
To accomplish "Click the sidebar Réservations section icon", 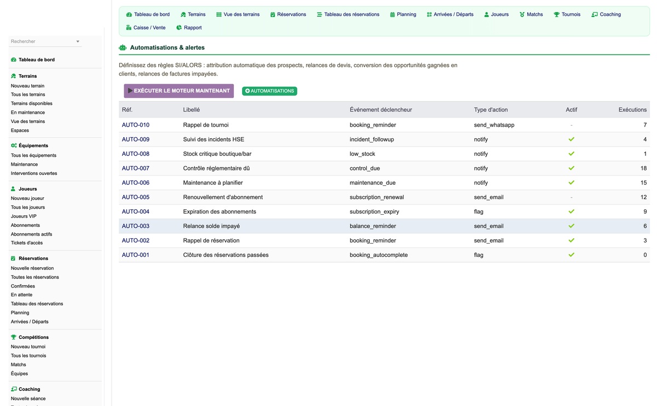I will (14, 258).
